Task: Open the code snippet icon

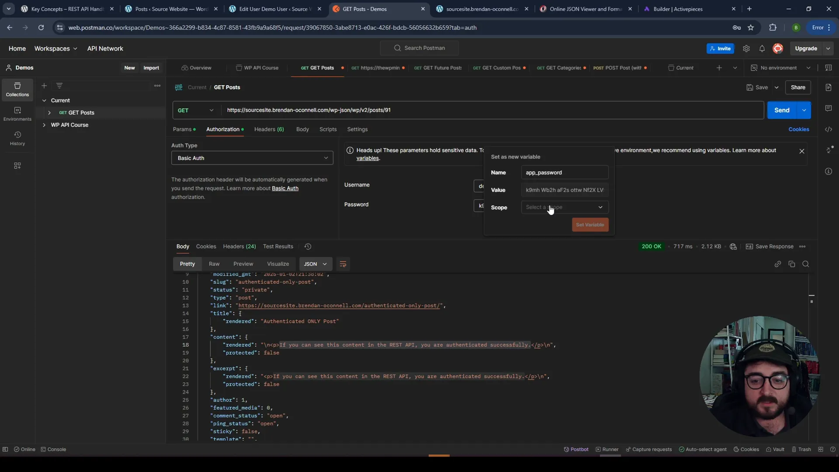Action: click(829, 129)
